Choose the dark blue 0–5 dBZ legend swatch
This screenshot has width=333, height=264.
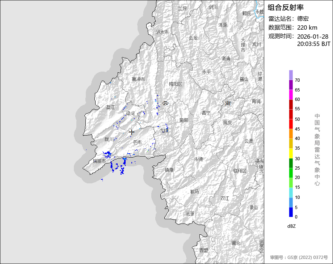tap(291, 212)
